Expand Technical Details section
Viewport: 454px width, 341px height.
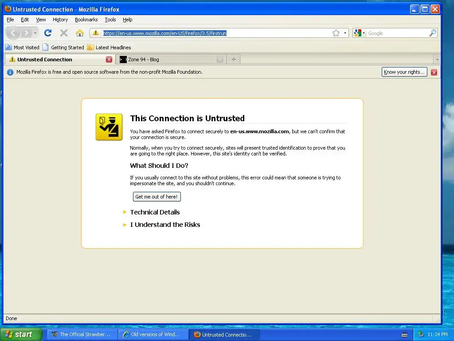point(155,212)
